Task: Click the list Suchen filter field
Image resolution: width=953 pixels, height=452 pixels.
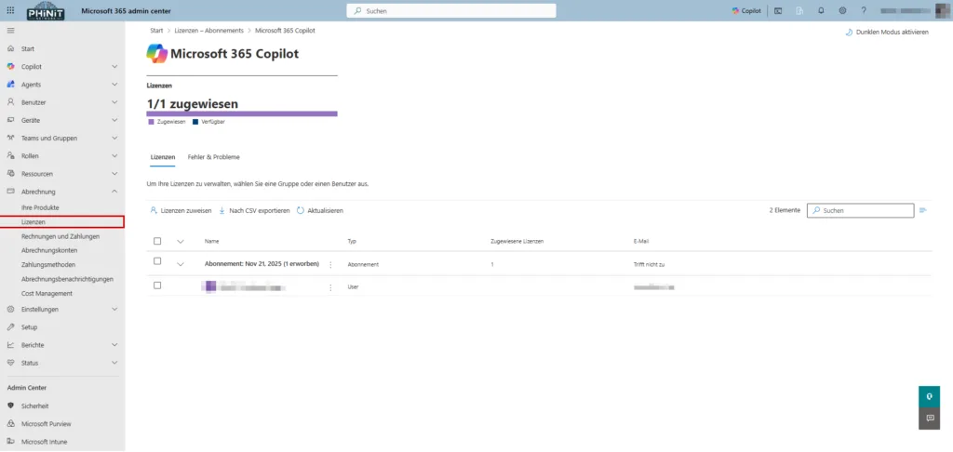Action: [861, 210]
